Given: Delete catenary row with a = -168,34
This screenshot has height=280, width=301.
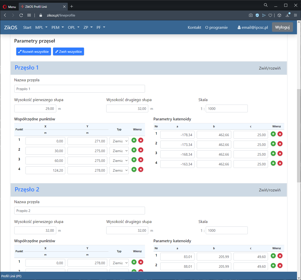Looking at the screenshot, I should tap(280, 153).
